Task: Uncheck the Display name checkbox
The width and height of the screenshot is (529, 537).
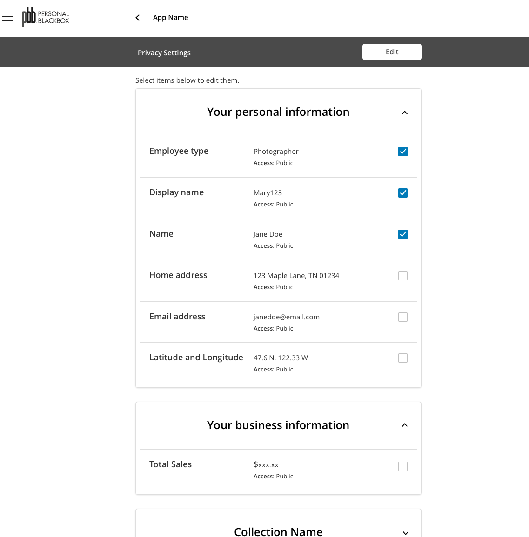Action: coord(403,193)
